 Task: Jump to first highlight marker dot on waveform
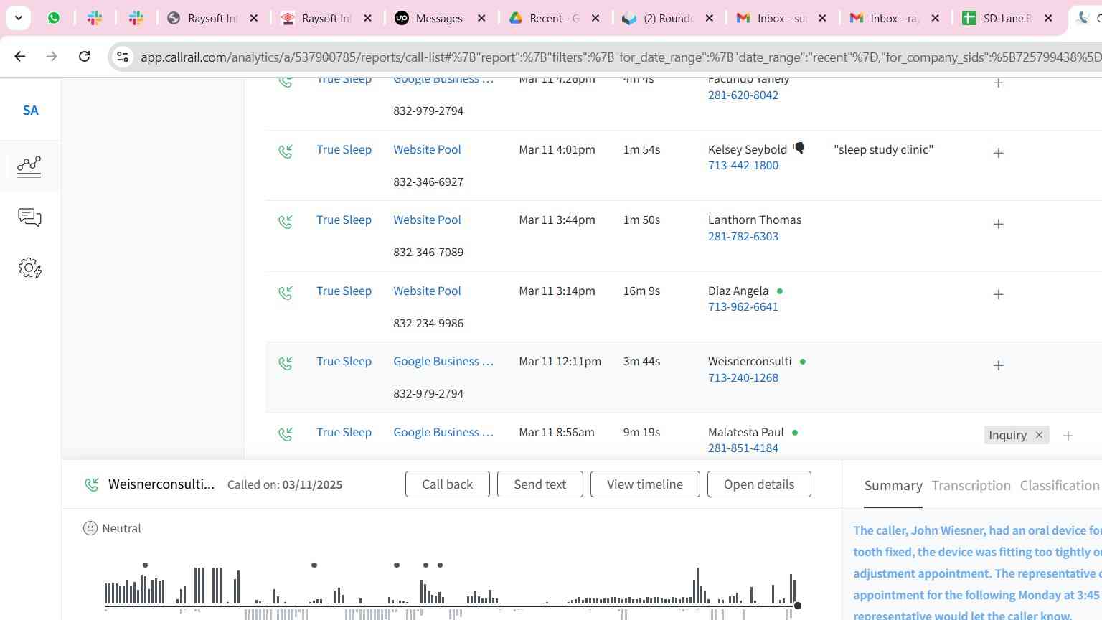click(145, 565)
